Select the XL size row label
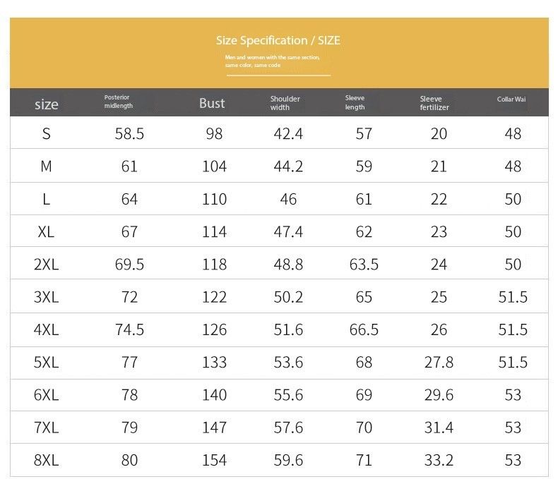The height and width of the screenshot is (479, 558). point(47,231)
